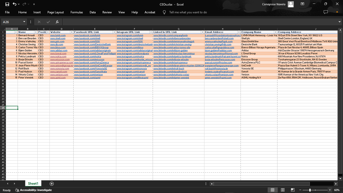The height and width of the screenshot is (193, 343).
Task: Click the zoom slider handle
Action: tap(310, 190)
